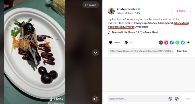Viewport: 195px width, 104px height.
Task: Click the Add comment field
Action: pyautogui.click(x=137, y=99)
